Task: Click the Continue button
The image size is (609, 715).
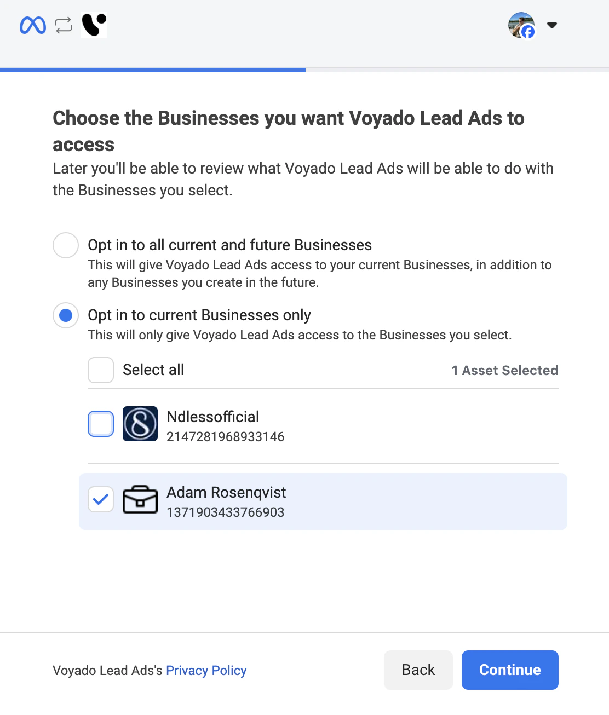Action: [x=509, y=670]
